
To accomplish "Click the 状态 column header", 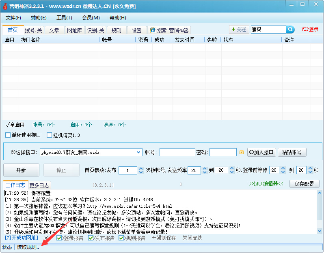I will tap(251, 40).
